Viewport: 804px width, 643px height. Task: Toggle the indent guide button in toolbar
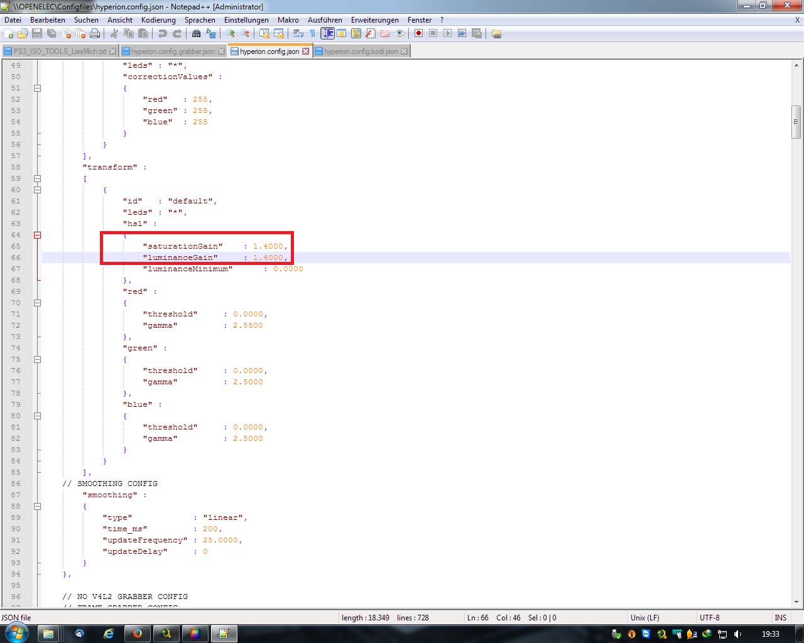point(327,34)
